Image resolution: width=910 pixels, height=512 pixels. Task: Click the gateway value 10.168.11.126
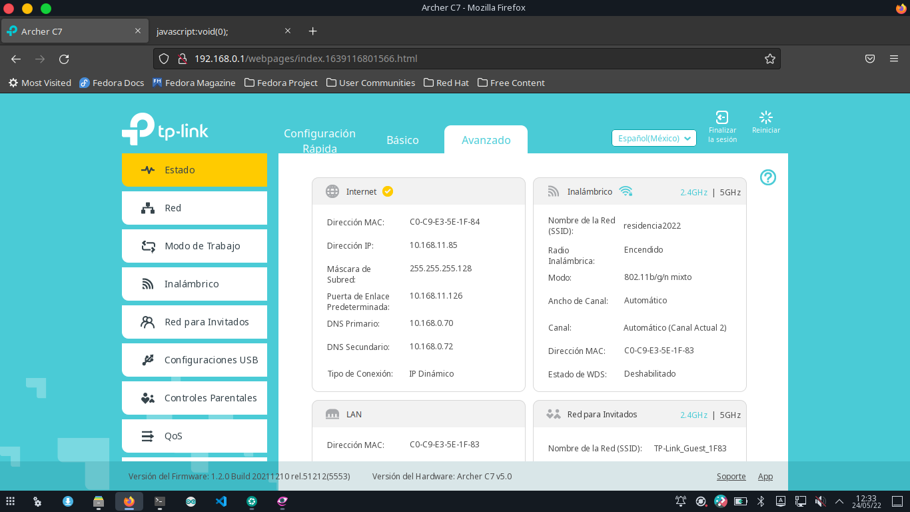pyautogui.click(x=436, y=295)
